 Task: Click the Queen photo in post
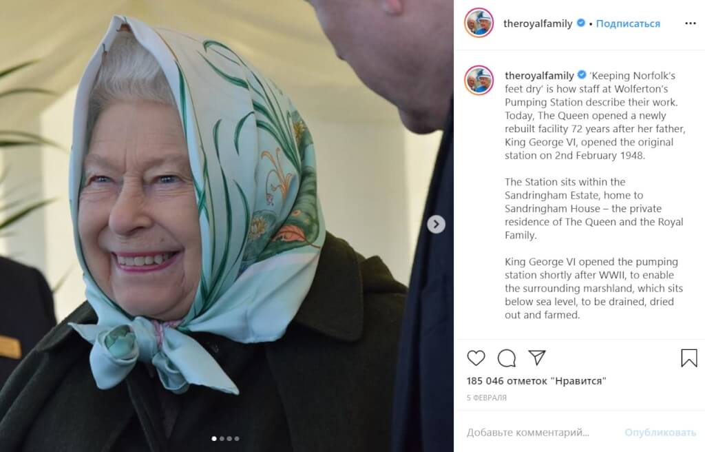[x=227, y=226]
